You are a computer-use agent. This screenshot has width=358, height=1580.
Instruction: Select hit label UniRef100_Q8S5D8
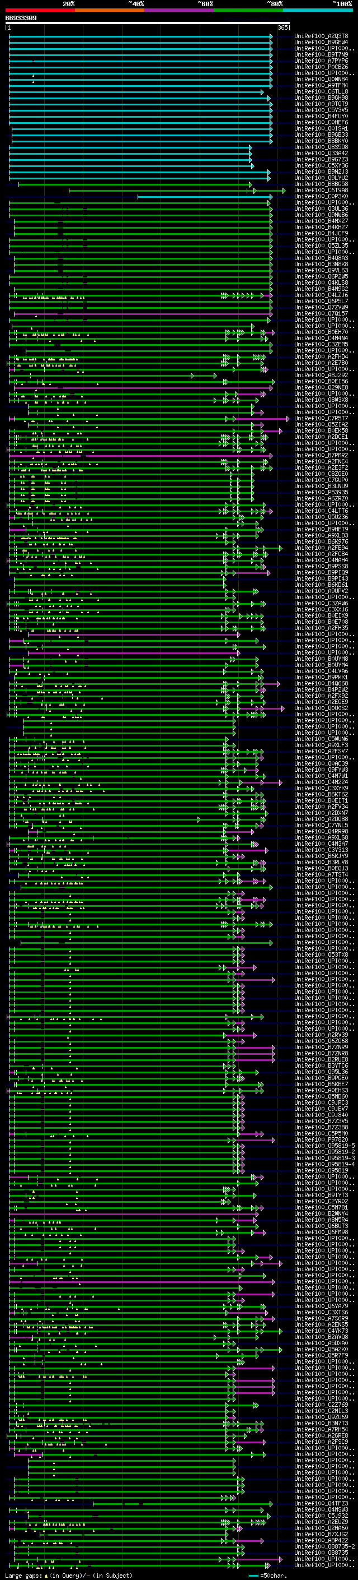tap(321, 147)
